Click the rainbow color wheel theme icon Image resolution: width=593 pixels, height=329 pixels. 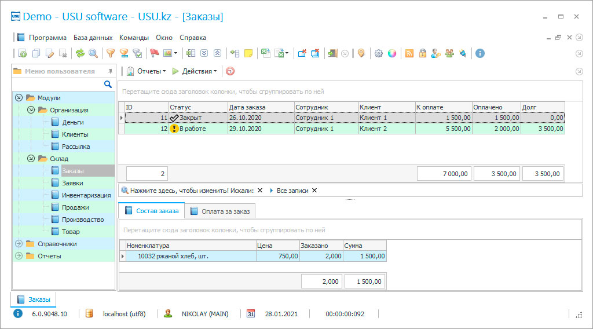pyautogui.click(x=392, y=53)
